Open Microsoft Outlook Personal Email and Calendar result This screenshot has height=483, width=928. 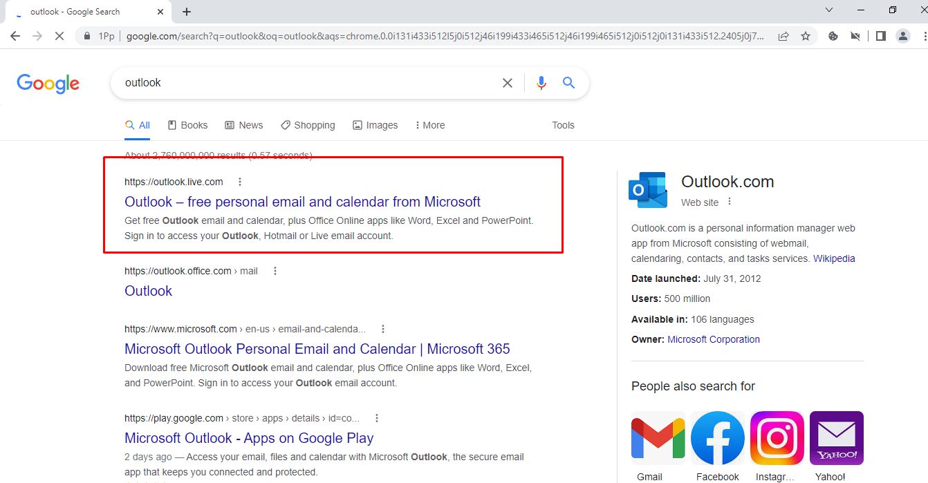317,349
